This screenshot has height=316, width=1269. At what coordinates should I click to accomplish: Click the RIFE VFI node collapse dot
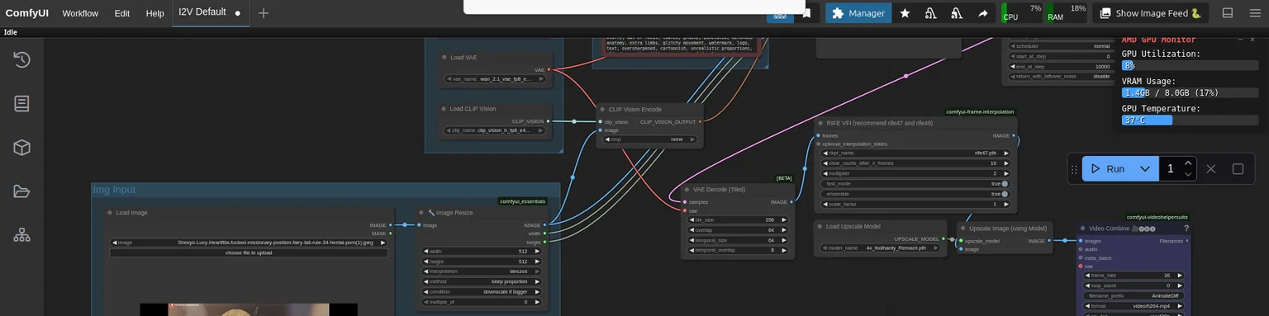pos(820,123)
